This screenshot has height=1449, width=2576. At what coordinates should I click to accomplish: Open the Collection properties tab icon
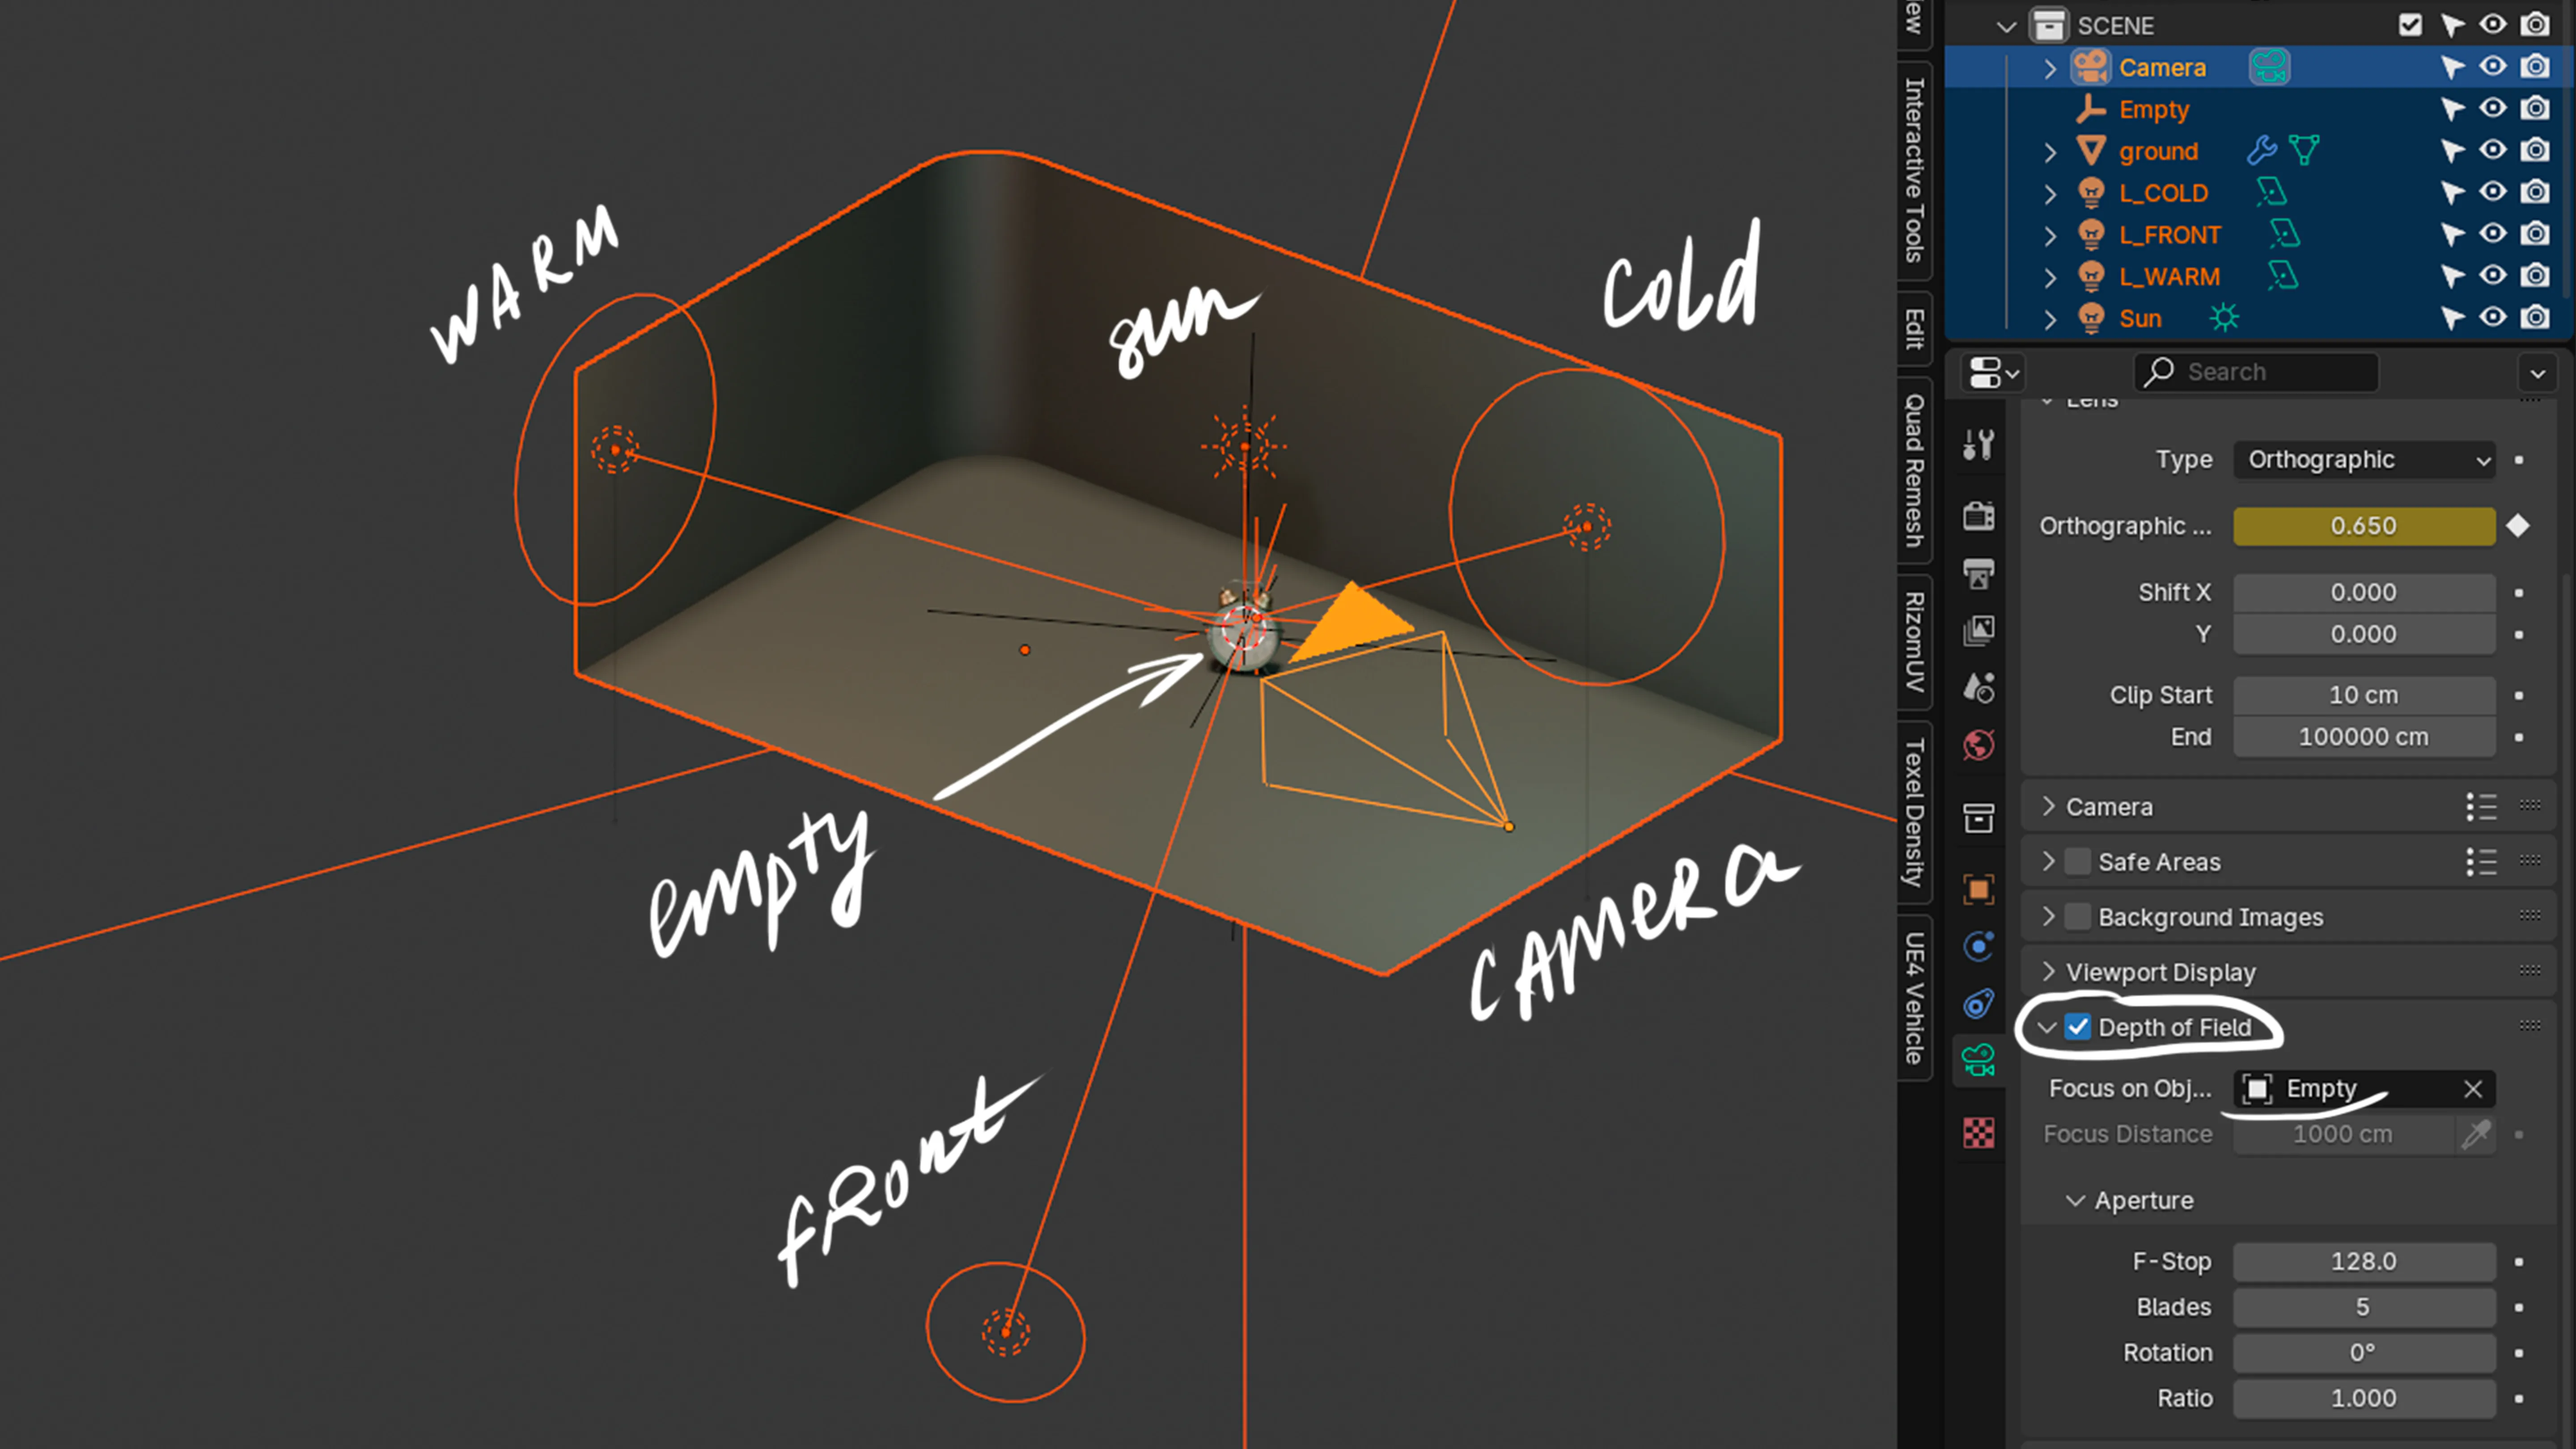pyautogui.click(x=1978, y=818)
